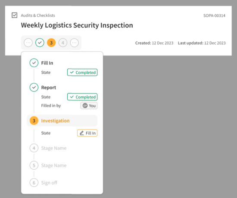Open the first ellipsis stage circle
This screenshot has height=198, width=237.
click(x=28, y=43)
